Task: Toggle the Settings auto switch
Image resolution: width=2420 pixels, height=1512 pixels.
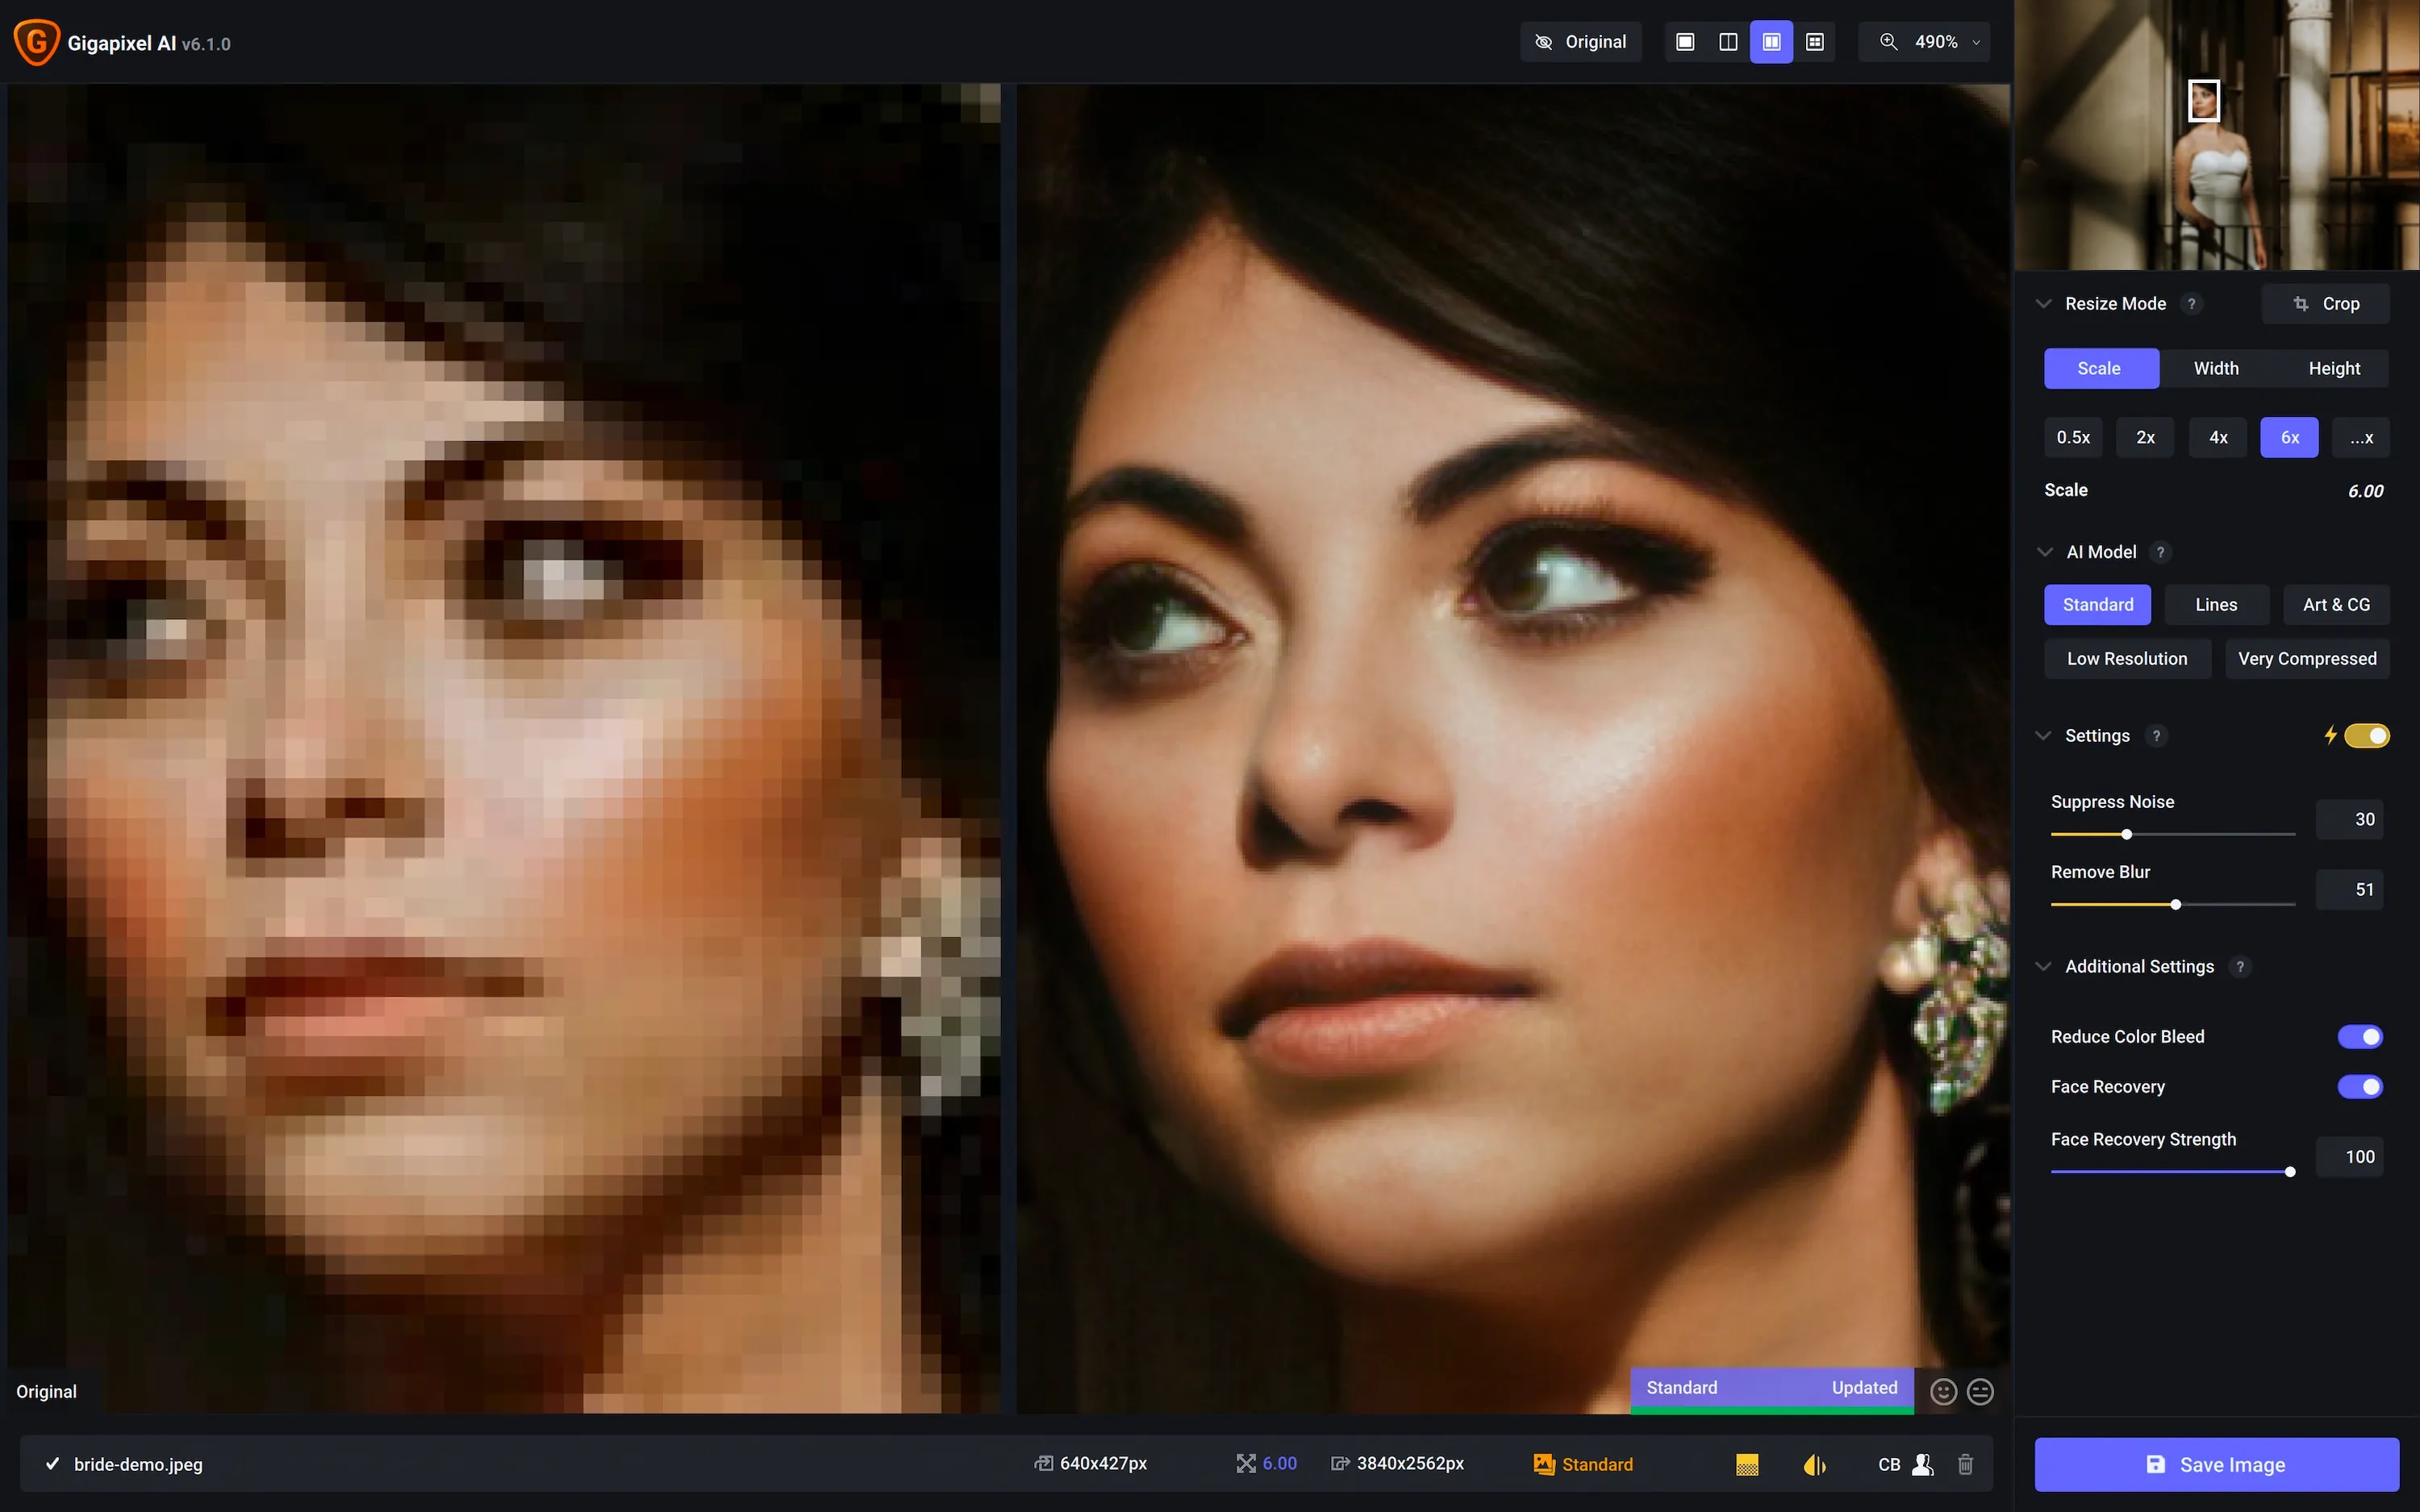Action: pos(2366,736)
